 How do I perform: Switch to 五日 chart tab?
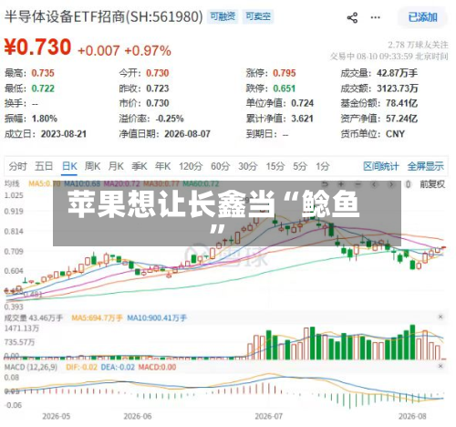tap(44, 166)
